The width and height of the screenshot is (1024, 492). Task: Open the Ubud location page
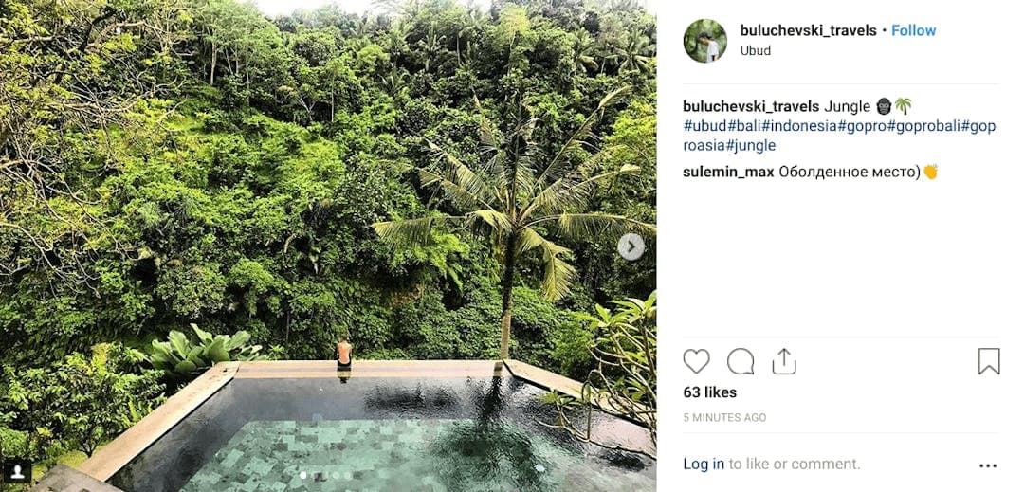(x=756, y=51)
